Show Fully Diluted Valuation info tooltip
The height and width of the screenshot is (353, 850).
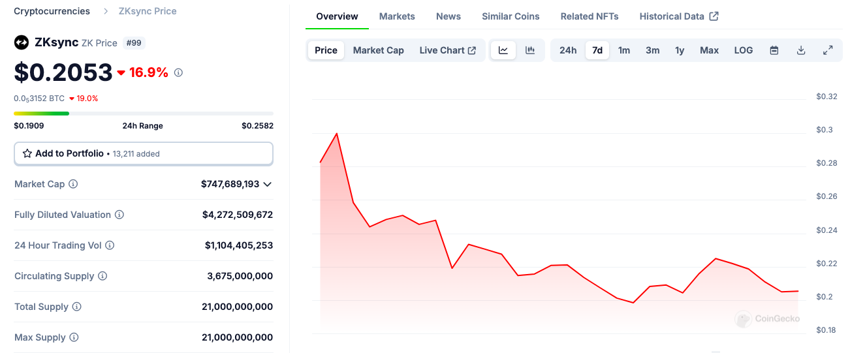click(x=119, y=215)
